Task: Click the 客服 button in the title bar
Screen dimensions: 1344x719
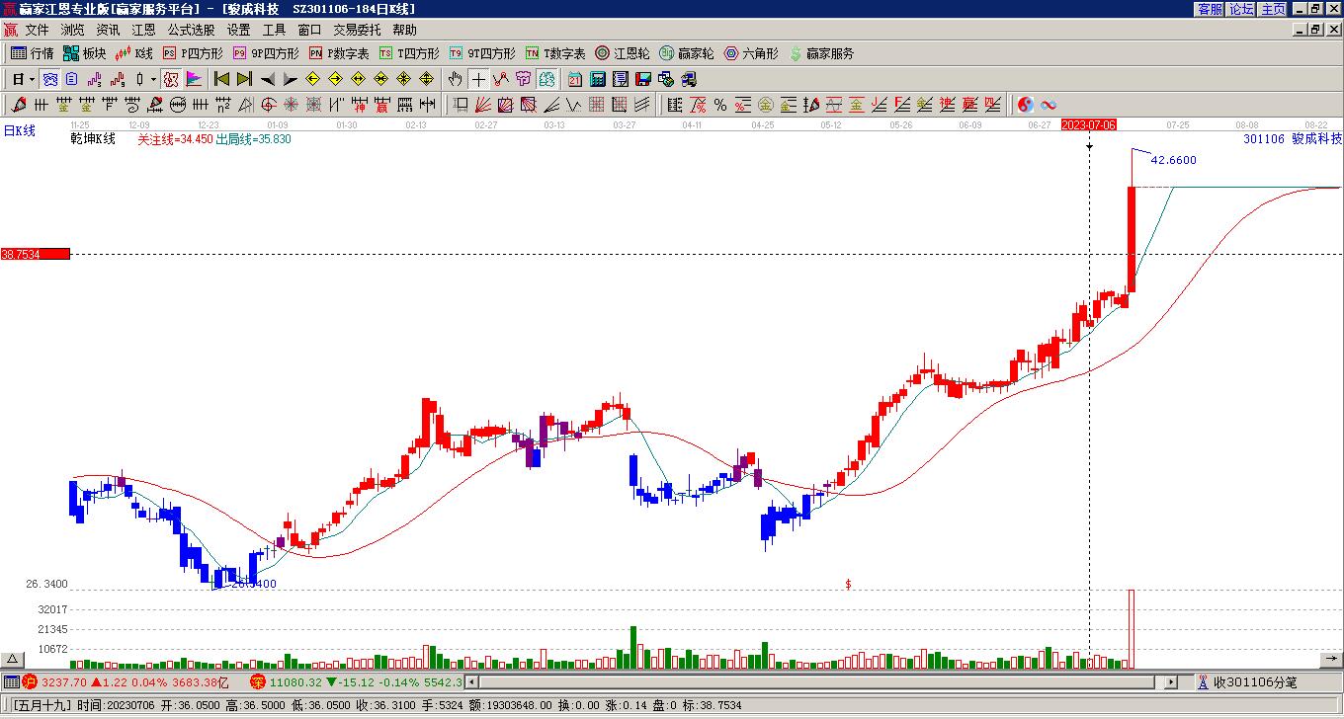Action: 1210,9
